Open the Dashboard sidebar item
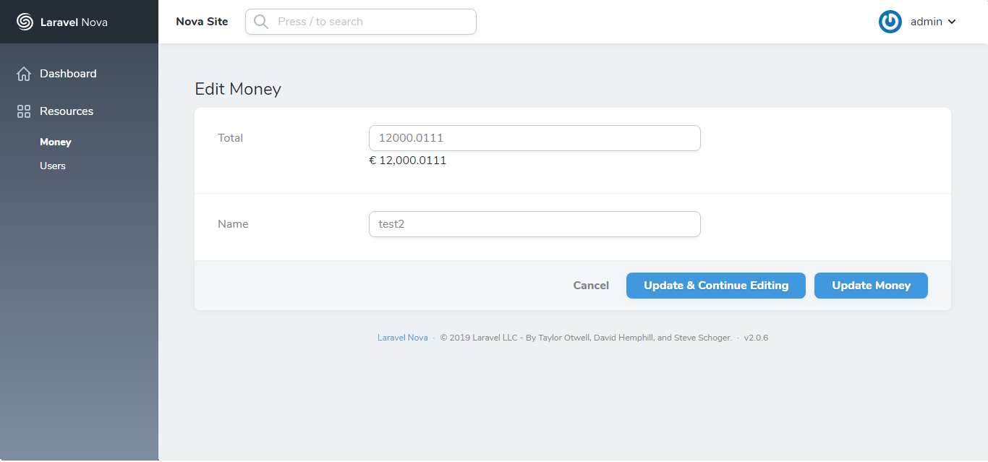This screenshot has width=988, height=462. pos(68,74)
